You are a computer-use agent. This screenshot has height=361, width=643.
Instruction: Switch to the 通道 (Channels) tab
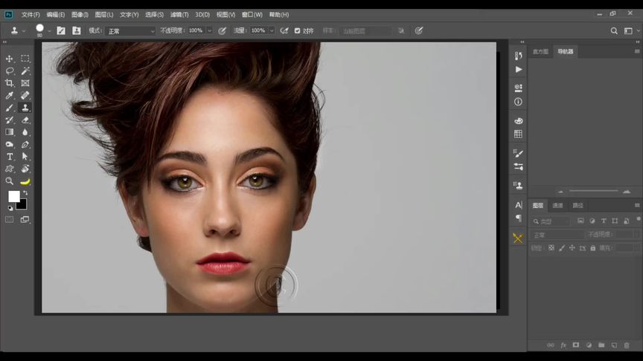tap(557, 205)
